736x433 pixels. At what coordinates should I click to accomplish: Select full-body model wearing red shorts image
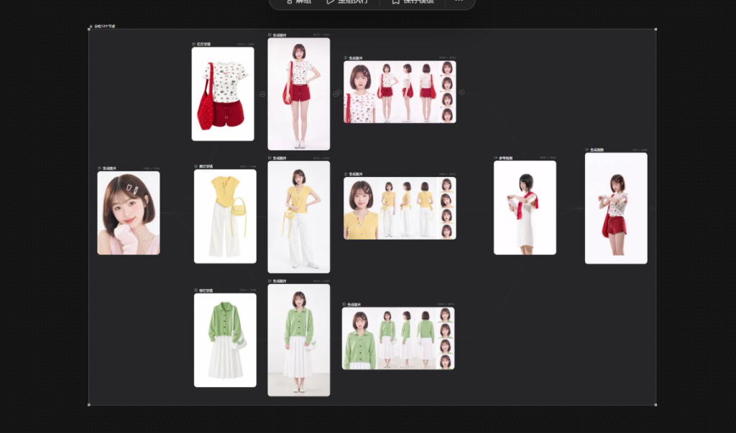[x=299, y=94]
